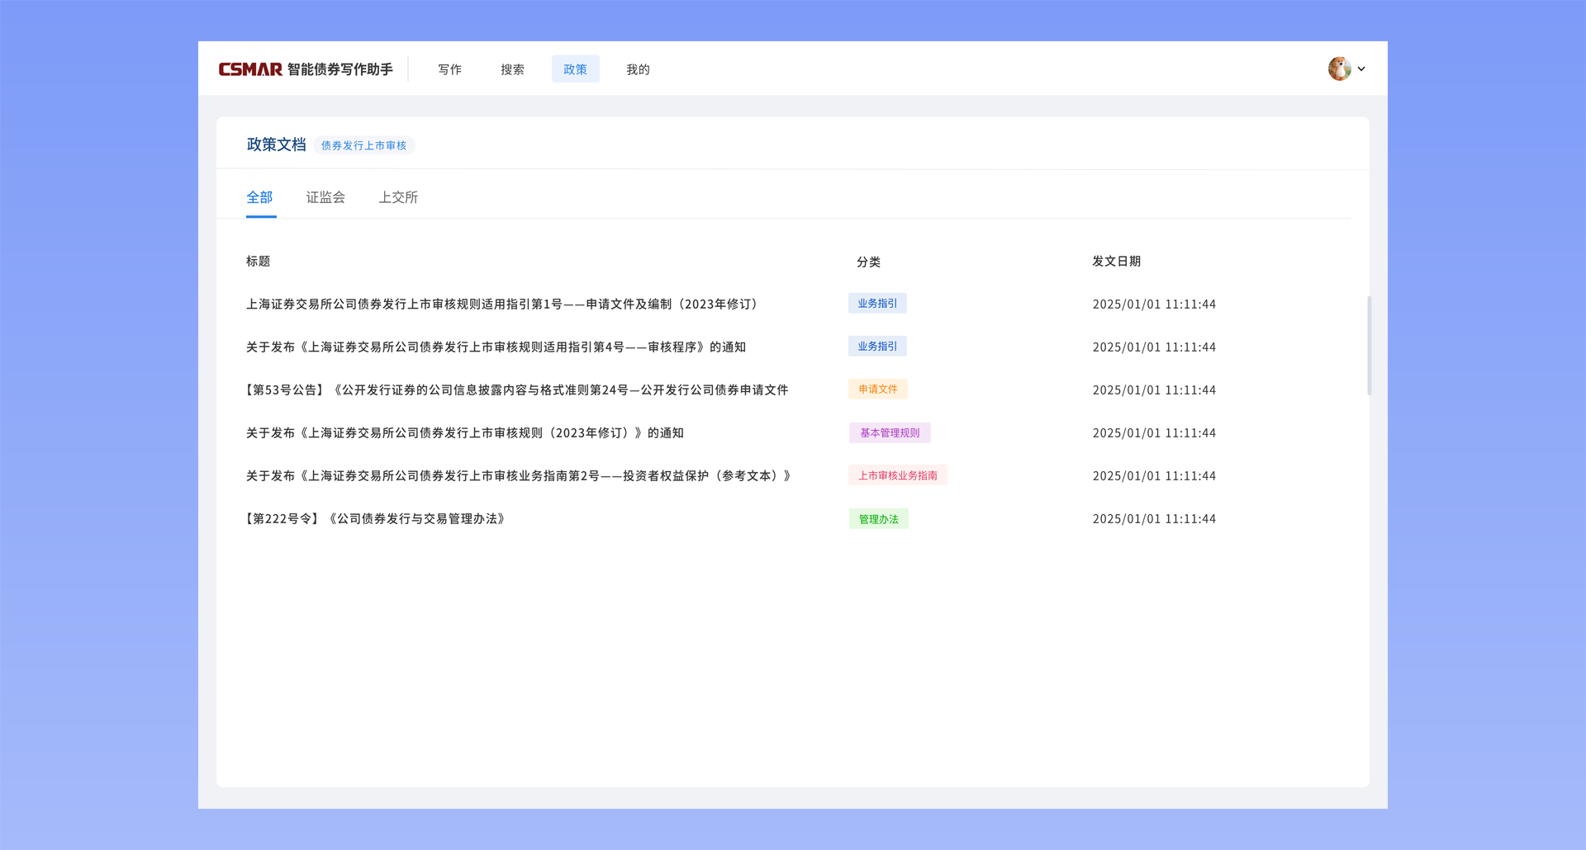This screenshot has width=1586, height=850.
Task: Switch to the 上交所 tab
Action: 398,197
